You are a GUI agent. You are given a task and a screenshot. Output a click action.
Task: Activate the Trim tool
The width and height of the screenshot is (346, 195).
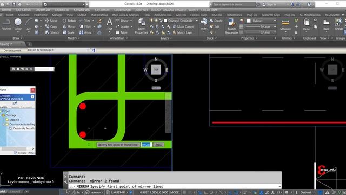85,21
